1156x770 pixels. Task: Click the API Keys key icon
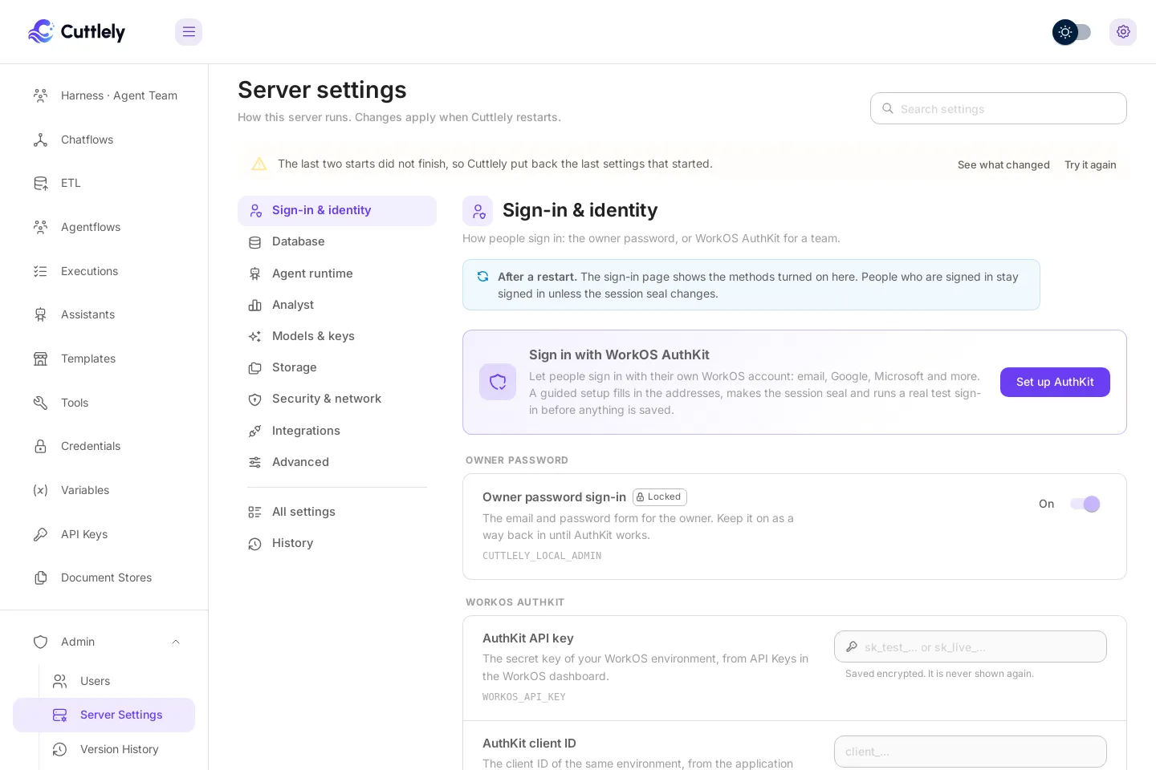coord(40,534)
